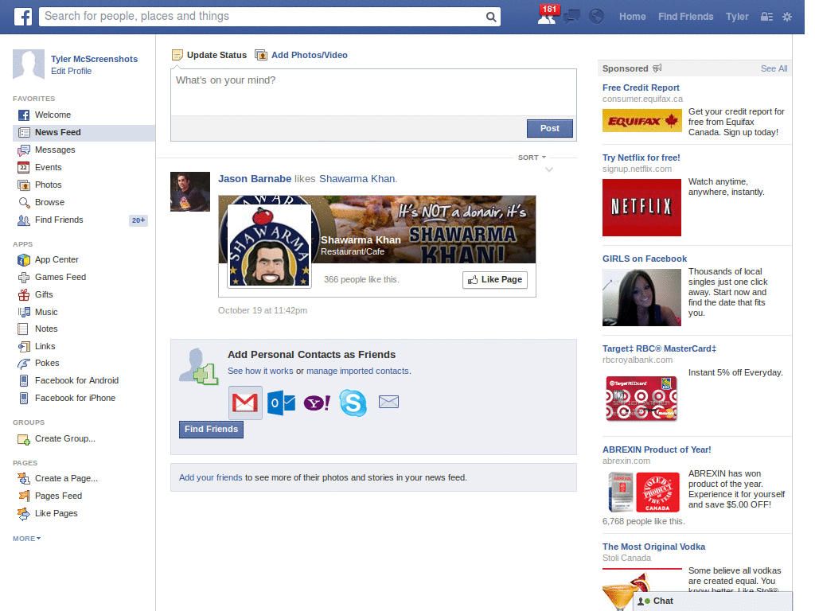Expand the MORE sidebar section
Image resolution: width=815 pixels, height=611 pixels.
click(26, 539)
